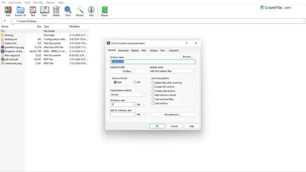Enable Create SFX archive
The height and width of the screenshot is (172, 306).
click(x=153, y=87)
